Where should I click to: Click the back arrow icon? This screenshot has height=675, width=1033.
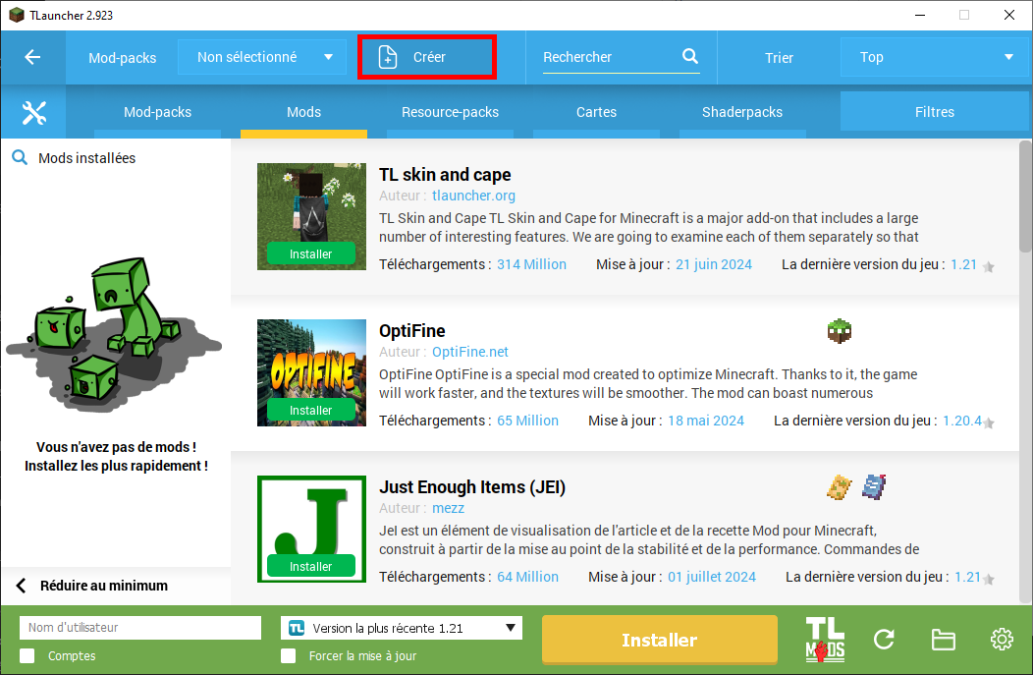click(32, 57)
